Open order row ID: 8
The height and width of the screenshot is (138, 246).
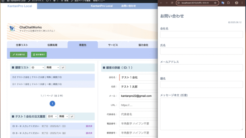[x=52, y=133]
